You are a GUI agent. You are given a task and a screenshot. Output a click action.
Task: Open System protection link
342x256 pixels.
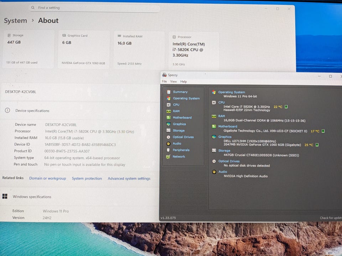point(87,178)
